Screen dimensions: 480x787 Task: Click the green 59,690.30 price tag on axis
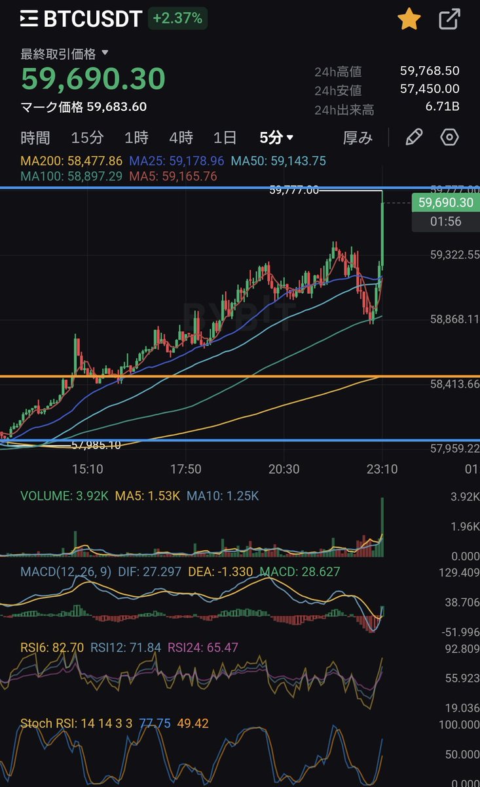[x=445, y=203]
